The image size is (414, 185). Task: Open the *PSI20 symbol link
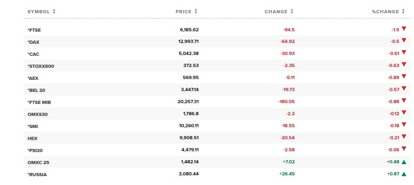pos(35,150)
